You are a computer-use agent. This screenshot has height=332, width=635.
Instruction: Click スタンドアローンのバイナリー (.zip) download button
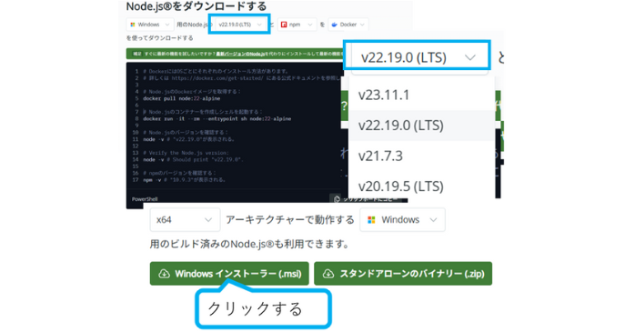coord(403,274)
